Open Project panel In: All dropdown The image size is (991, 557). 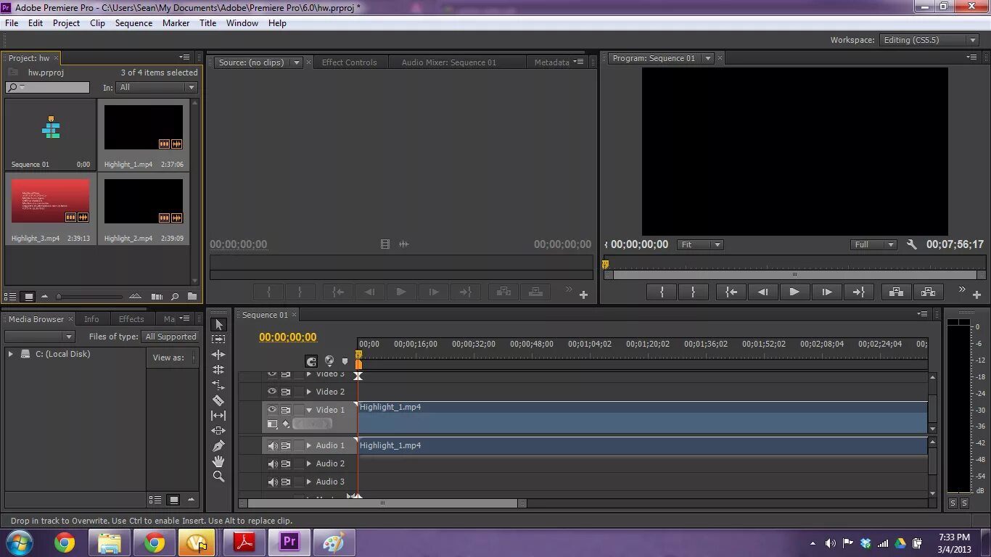(x=158, y=87)
